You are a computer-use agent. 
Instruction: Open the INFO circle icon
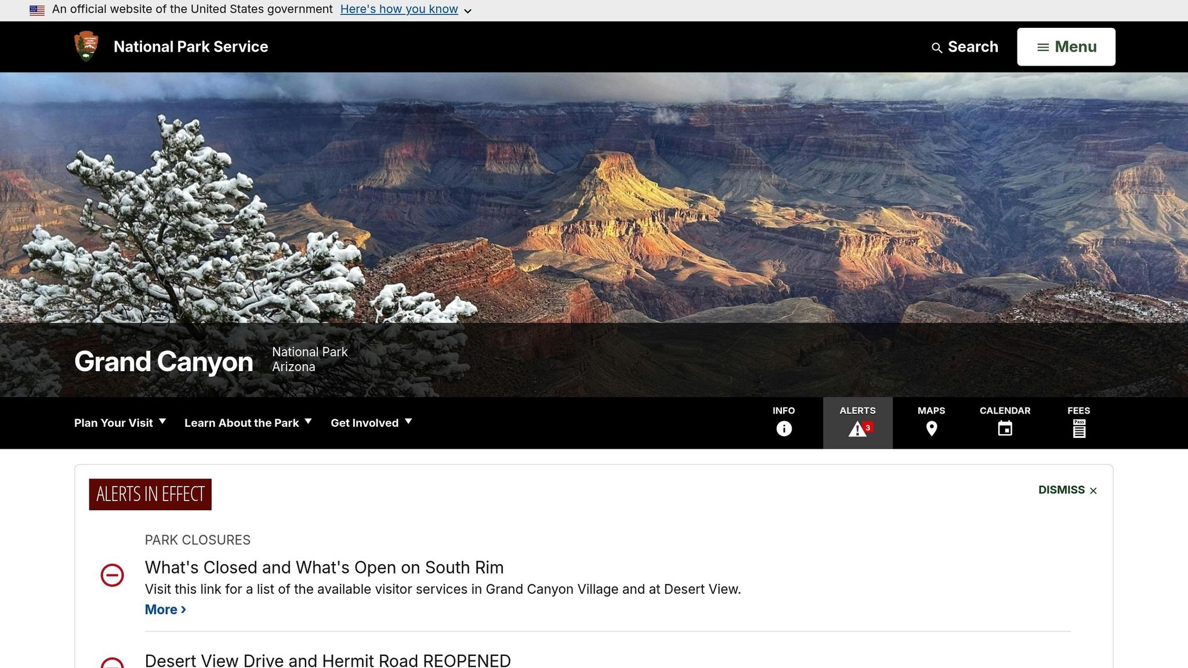pyautogui.click(x=784, y=429)
